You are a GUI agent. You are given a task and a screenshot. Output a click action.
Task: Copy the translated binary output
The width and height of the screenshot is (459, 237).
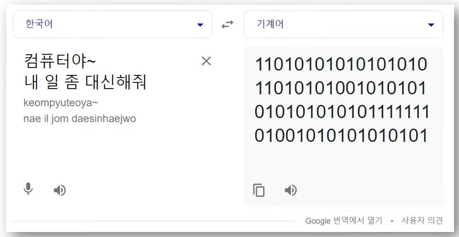[259, 190]
